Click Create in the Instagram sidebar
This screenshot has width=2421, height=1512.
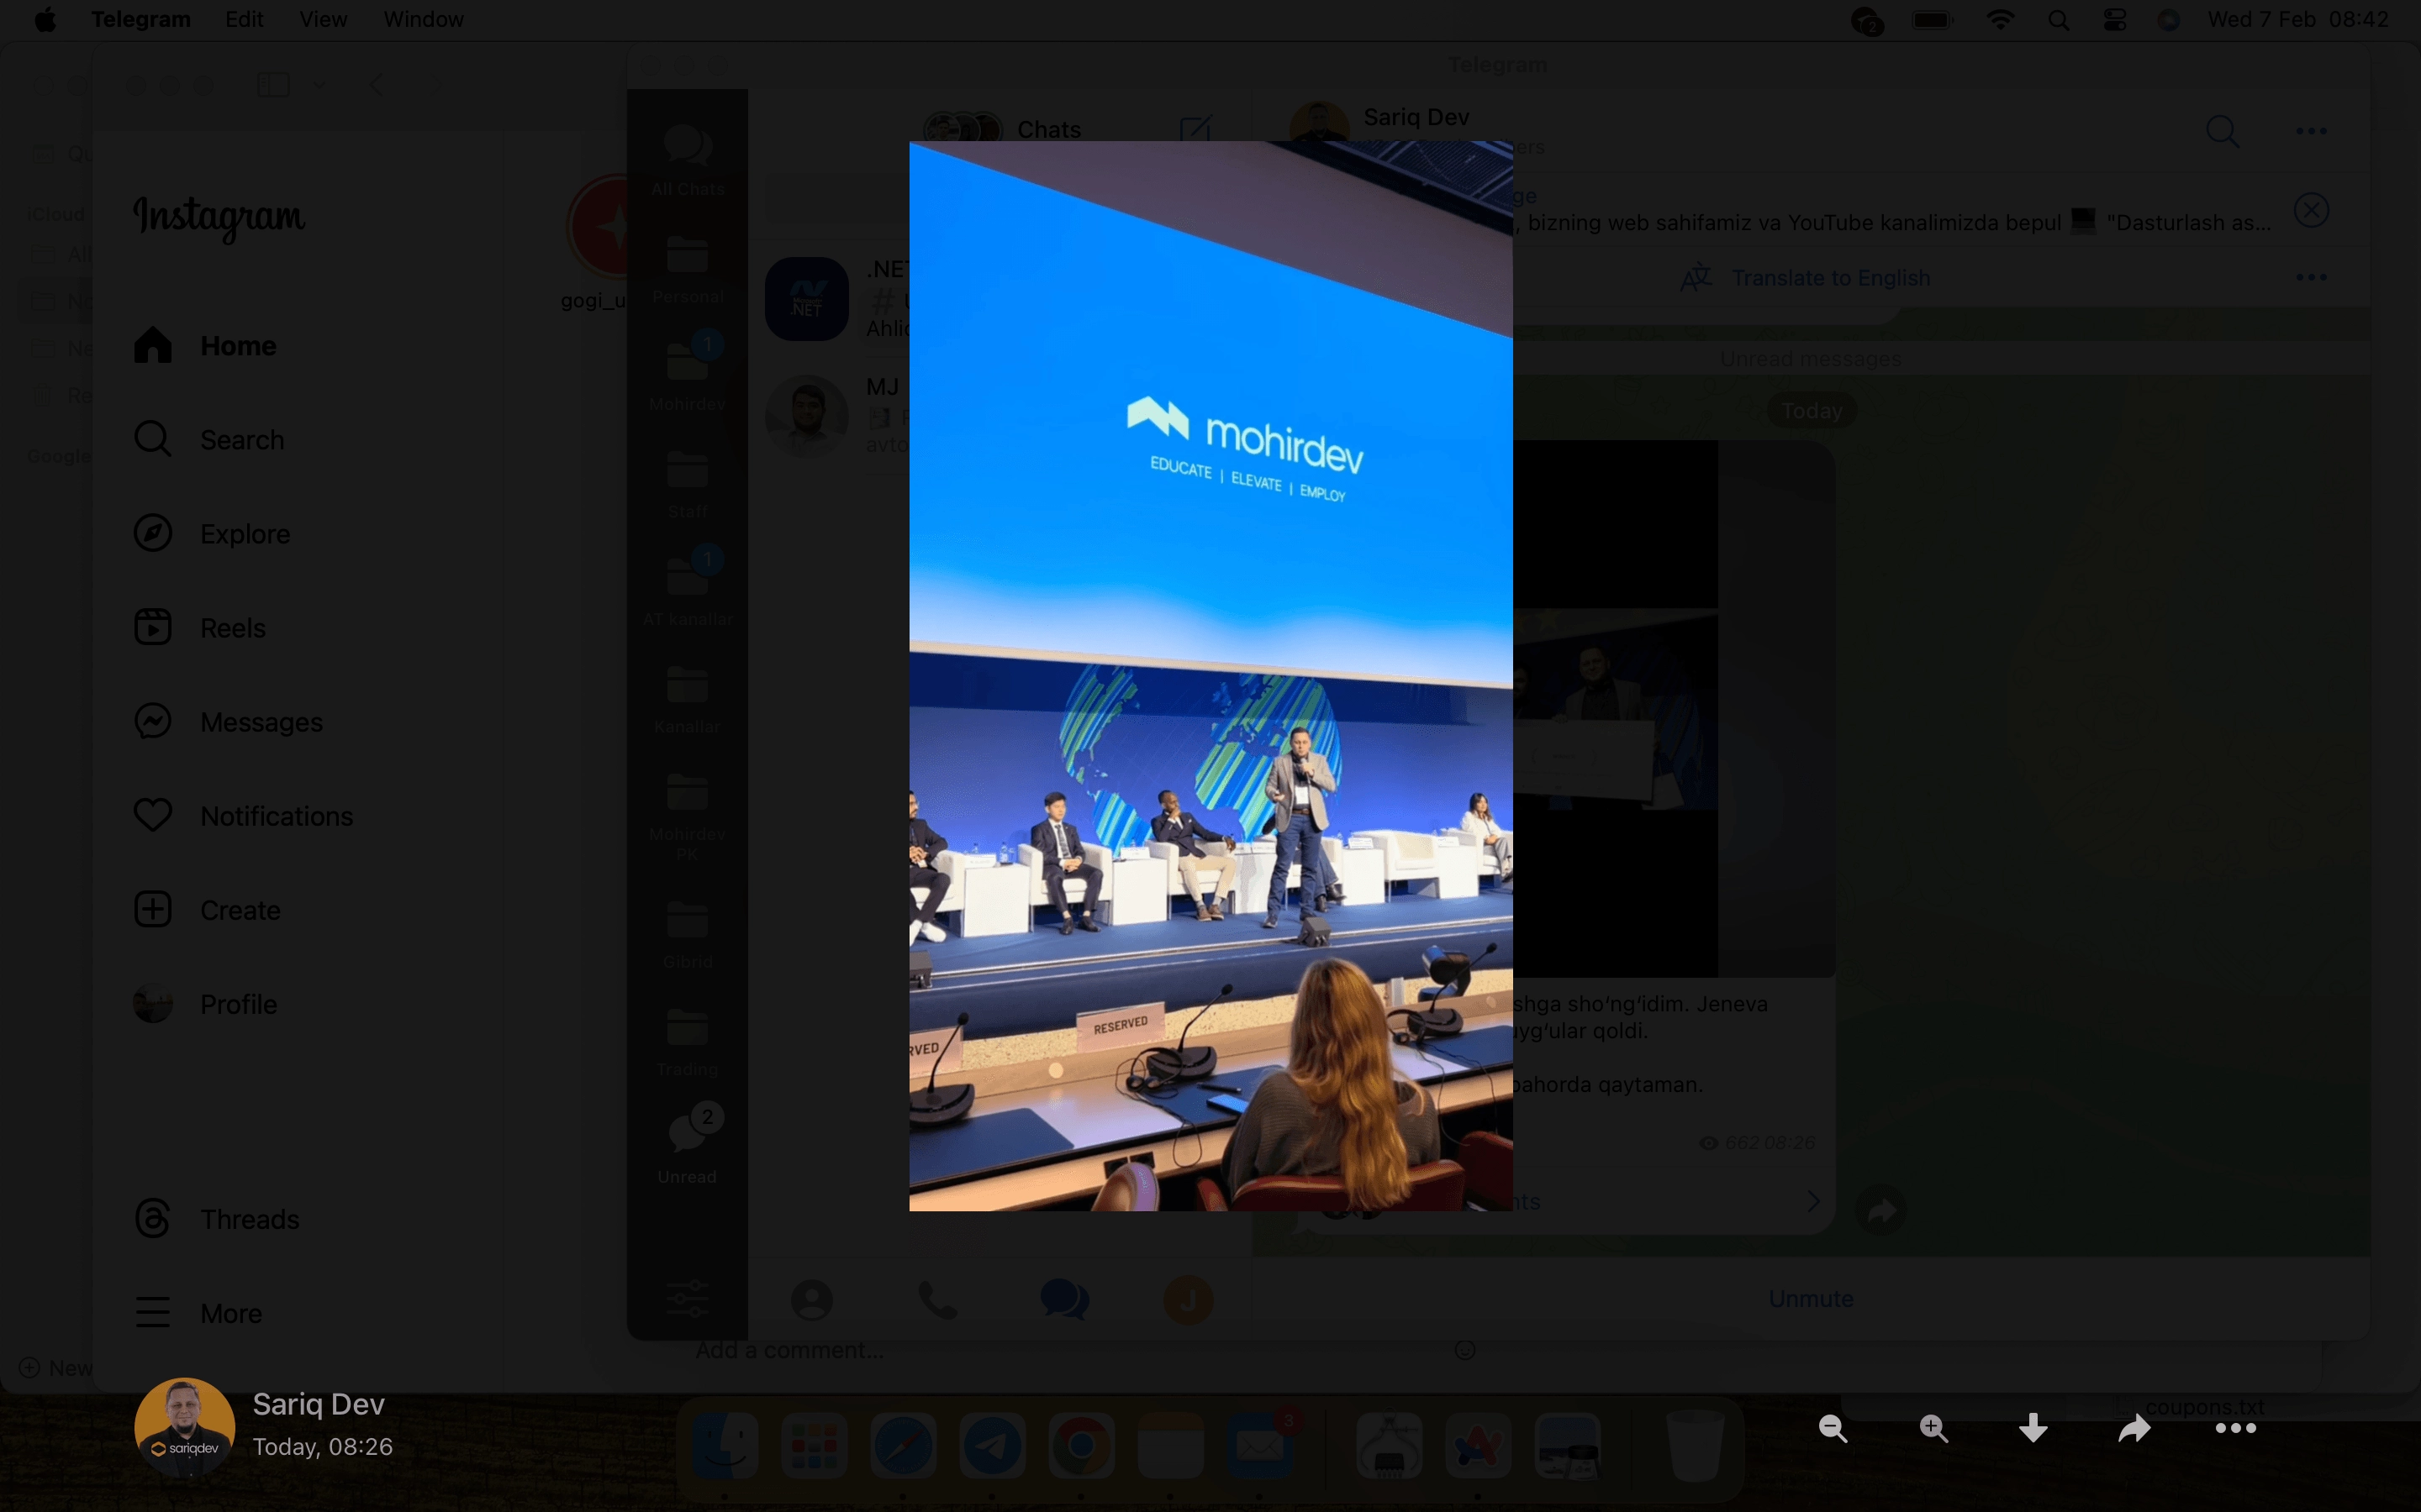(x=207, y=910)
